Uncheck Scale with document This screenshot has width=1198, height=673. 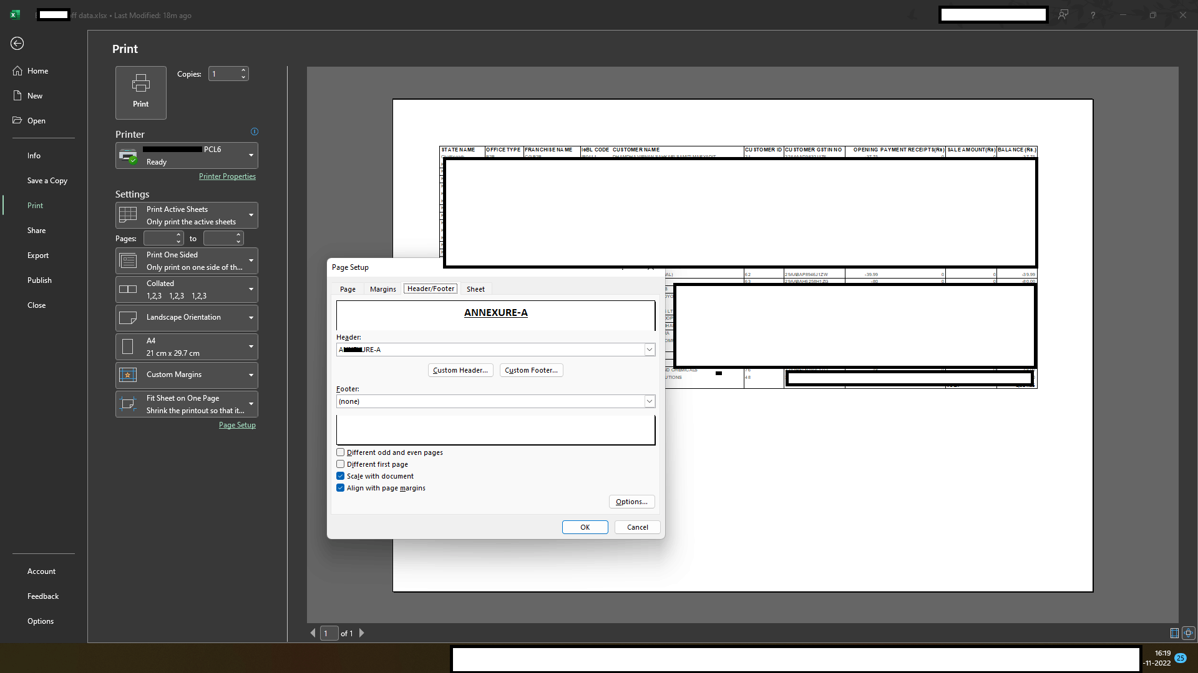click(x=341, y=476)
